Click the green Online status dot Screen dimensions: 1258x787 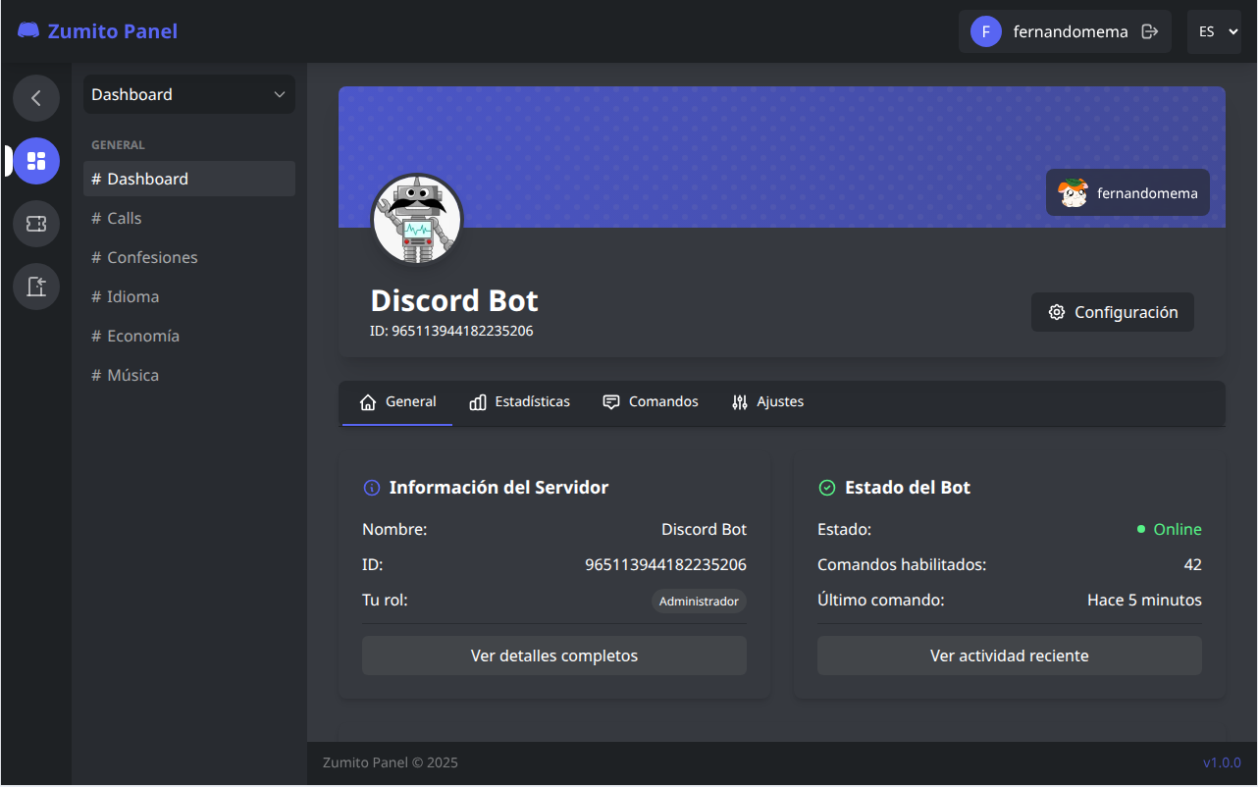tap(1141, 529)
